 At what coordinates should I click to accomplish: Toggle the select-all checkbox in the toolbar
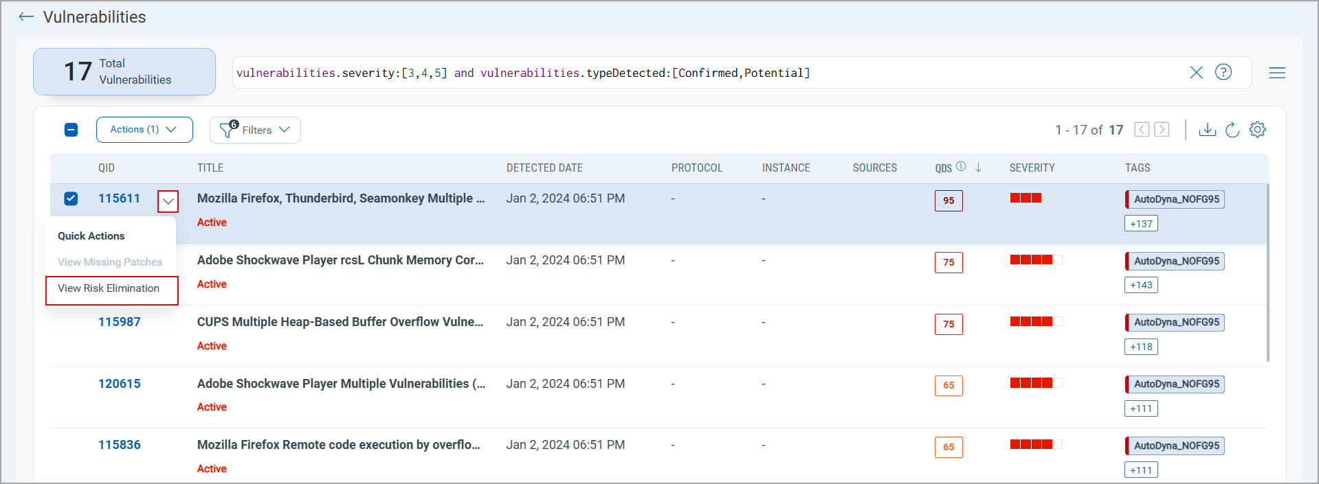(71, 130)
